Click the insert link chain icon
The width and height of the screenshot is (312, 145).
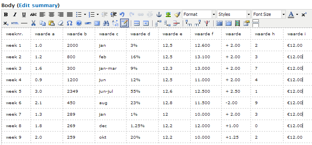point(141,15)
